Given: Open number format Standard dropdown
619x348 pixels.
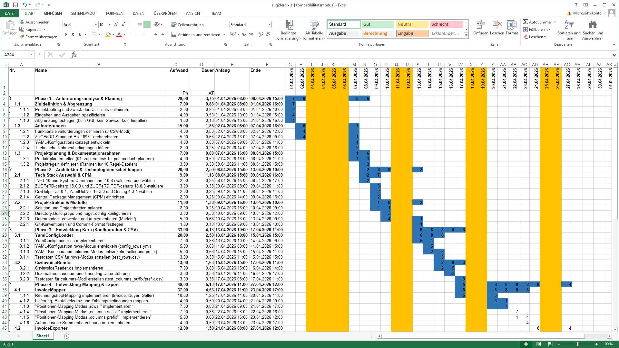Looking at the screenshot, I should click(269, 24).
